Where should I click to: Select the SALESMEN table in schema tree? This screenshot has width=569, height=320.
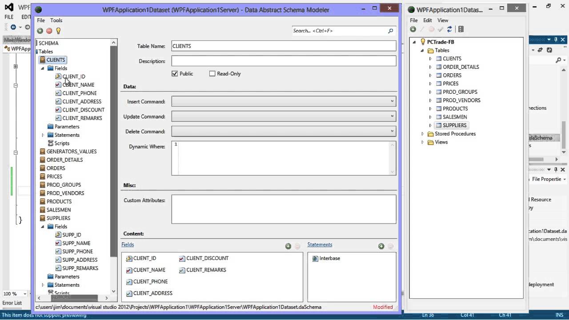tap(59, 210)
